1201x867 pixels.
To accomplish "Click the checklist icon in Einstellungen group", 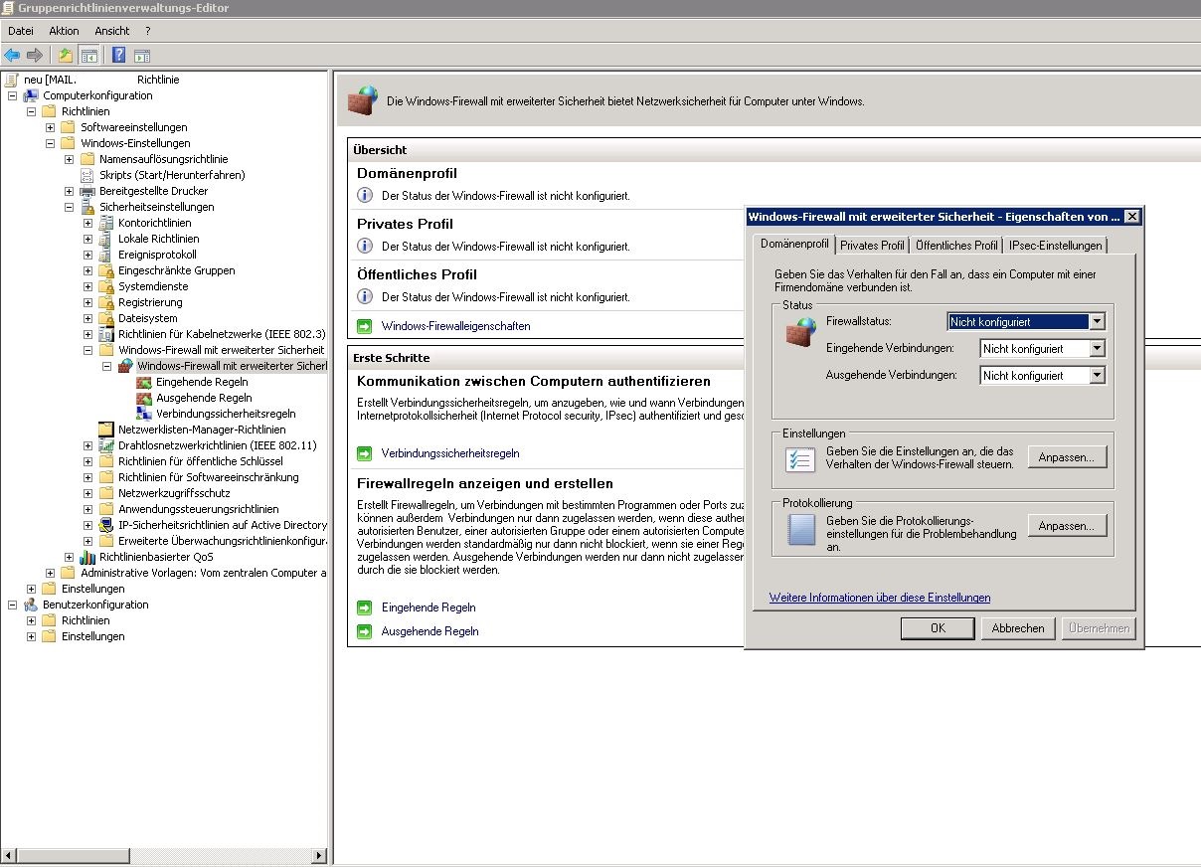I will pos(800,459).
